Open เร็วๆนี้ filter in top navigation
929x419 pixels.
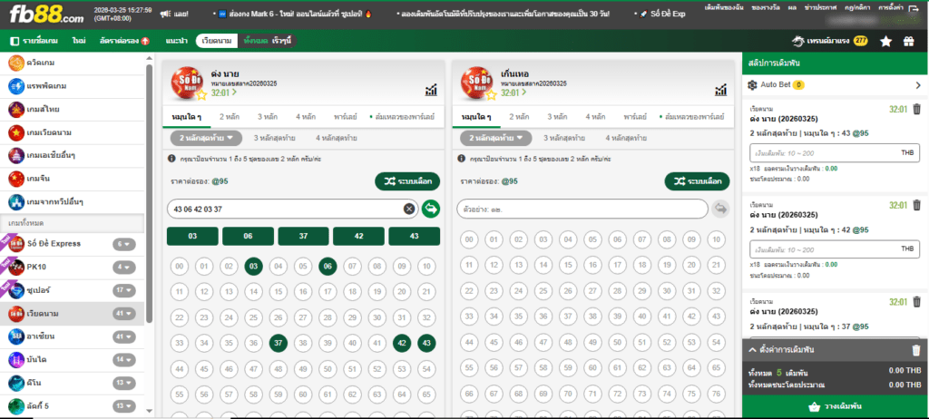tap(282, 41)
